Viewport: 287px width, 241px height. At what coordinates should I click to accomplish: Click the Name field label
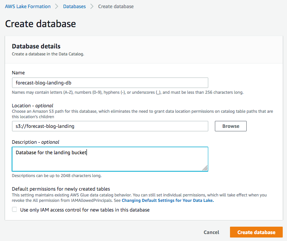18,72
